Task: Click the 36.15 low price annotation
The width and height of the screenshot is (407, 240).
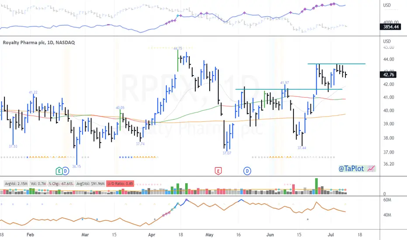Action: [x=76, y=167]
